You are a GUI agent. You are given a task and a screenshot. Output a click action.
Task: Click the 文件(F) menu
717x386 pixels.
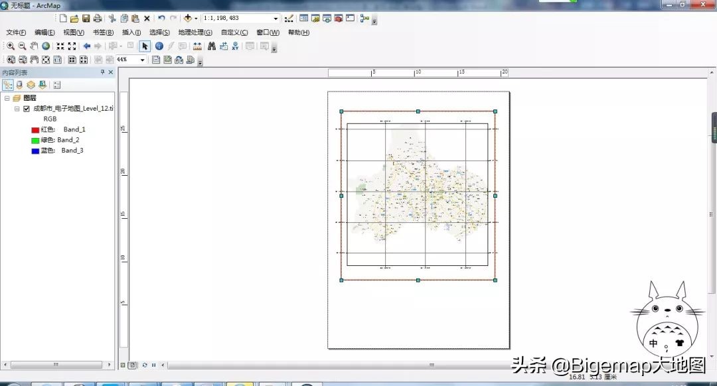16,32
